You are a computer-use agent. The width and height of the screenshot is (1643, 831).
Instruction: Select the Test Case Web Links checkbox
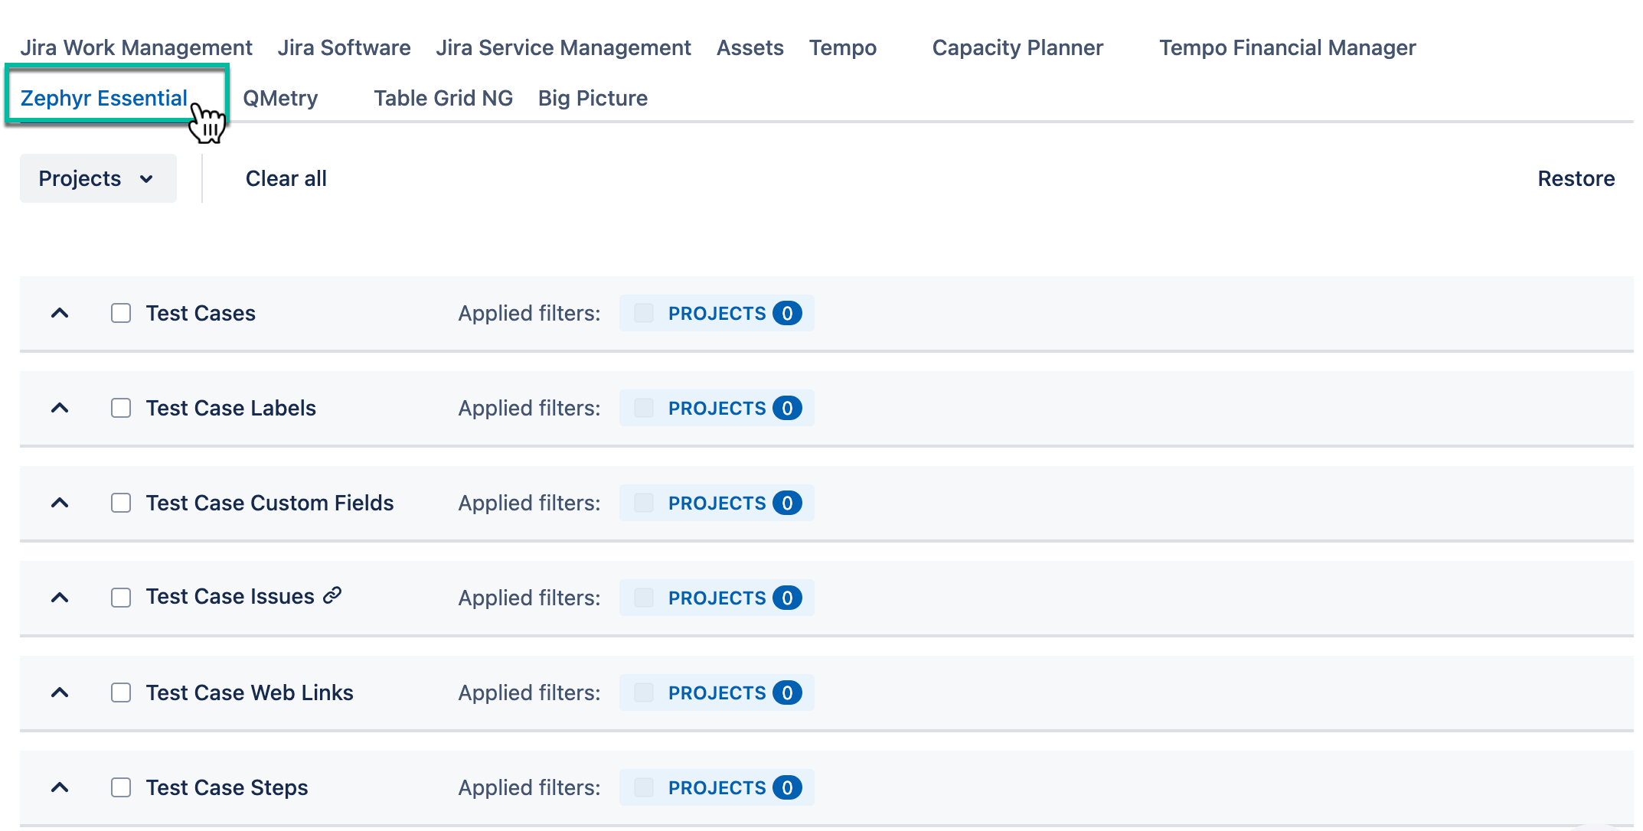click(121, 692)
